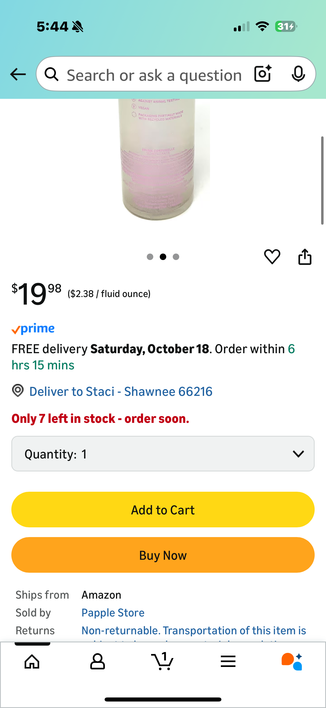Select the first image carousel dot

pyautogui.click(x=150, y=257)
